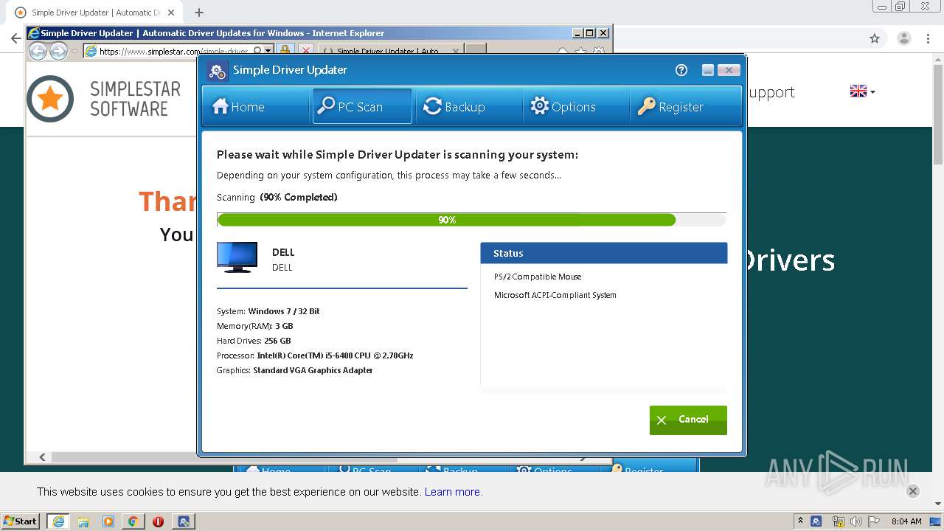Click the Home tab in the website's updater screenshot
Viewport: 944px width, 531px height.
(x=268, y=471)
